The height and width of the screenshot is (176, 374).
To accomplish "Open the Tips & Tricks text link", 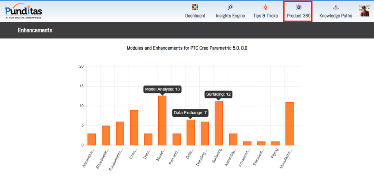I will [x=265, y=16].
